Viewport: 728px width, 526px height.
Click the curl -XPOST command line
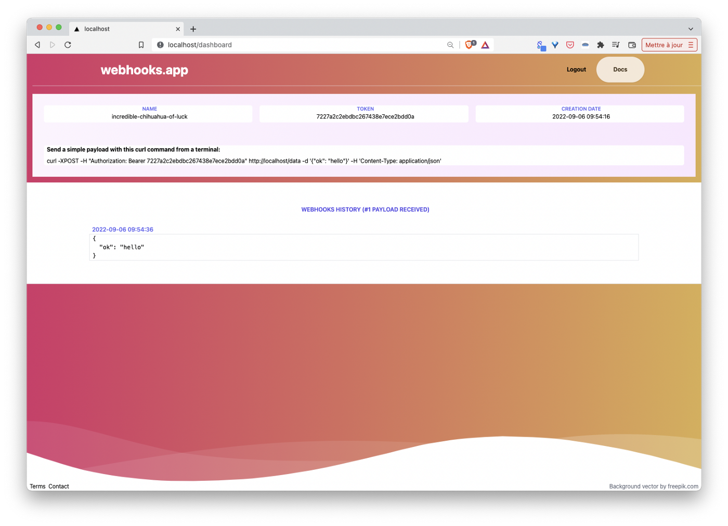(x=244, y=161)
